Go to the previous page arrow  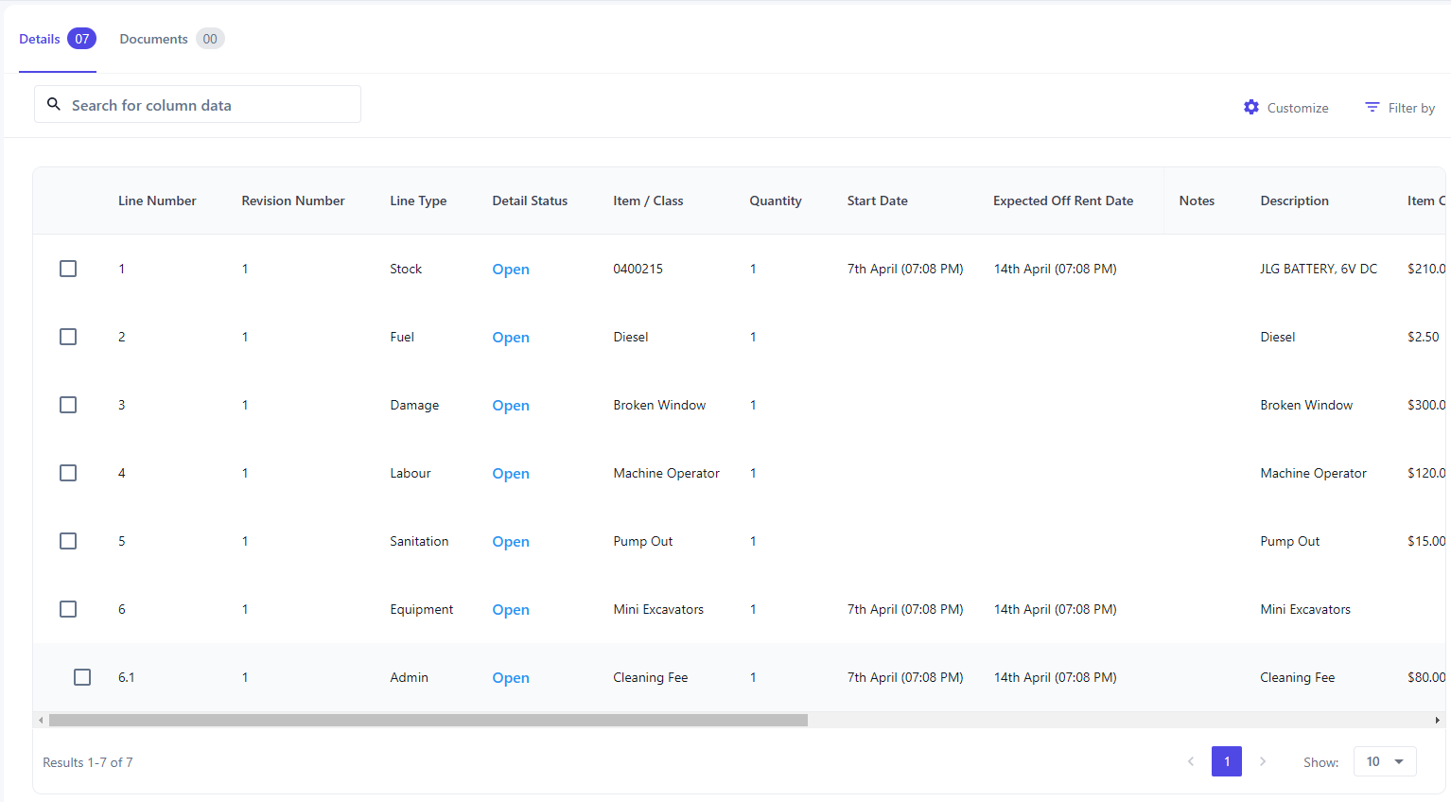(1191, 761)
